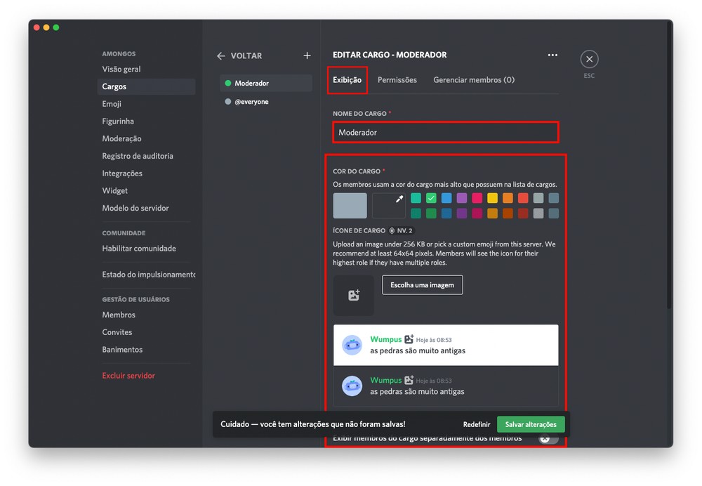Open the three-dots options for Moderador role
Viewport: 702px width, 486px height.
point(552,55)
